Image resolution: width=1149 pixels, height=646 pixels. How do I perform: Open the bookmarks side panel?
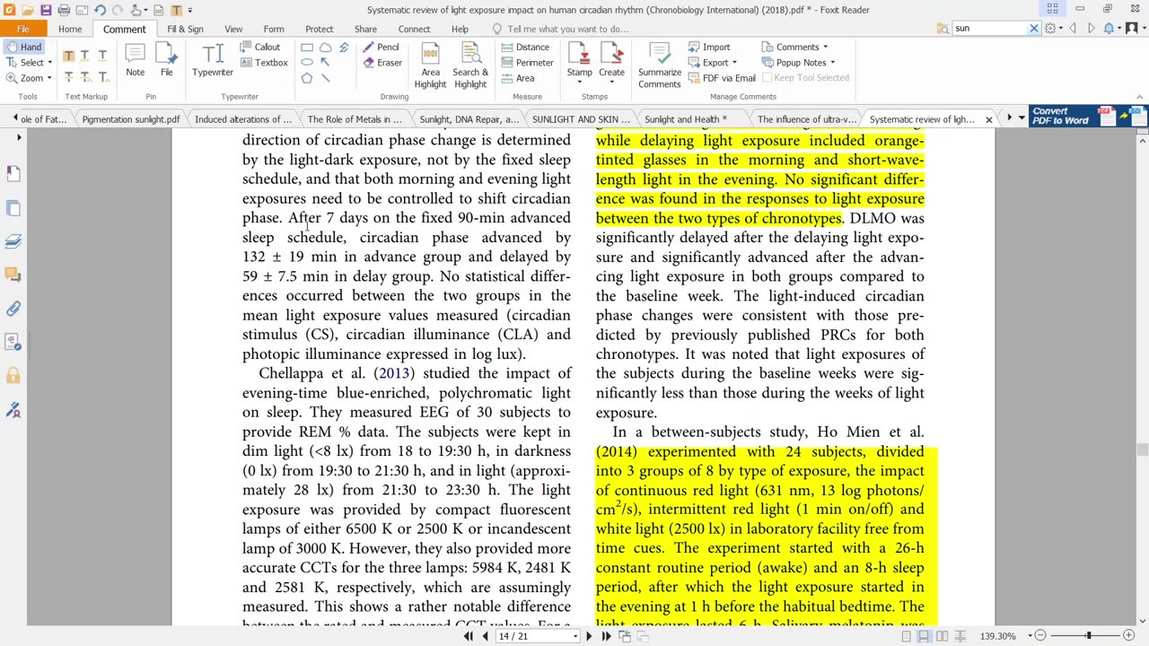(x=13, y=172)
